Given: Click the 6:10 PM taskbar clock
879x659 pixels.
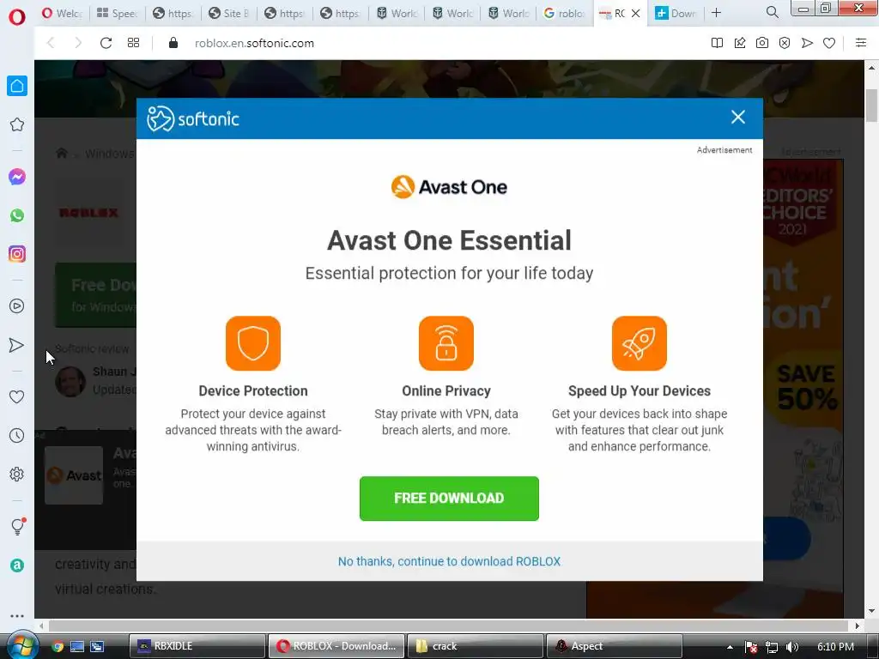Looking at the screenshot, I should 835,647.
